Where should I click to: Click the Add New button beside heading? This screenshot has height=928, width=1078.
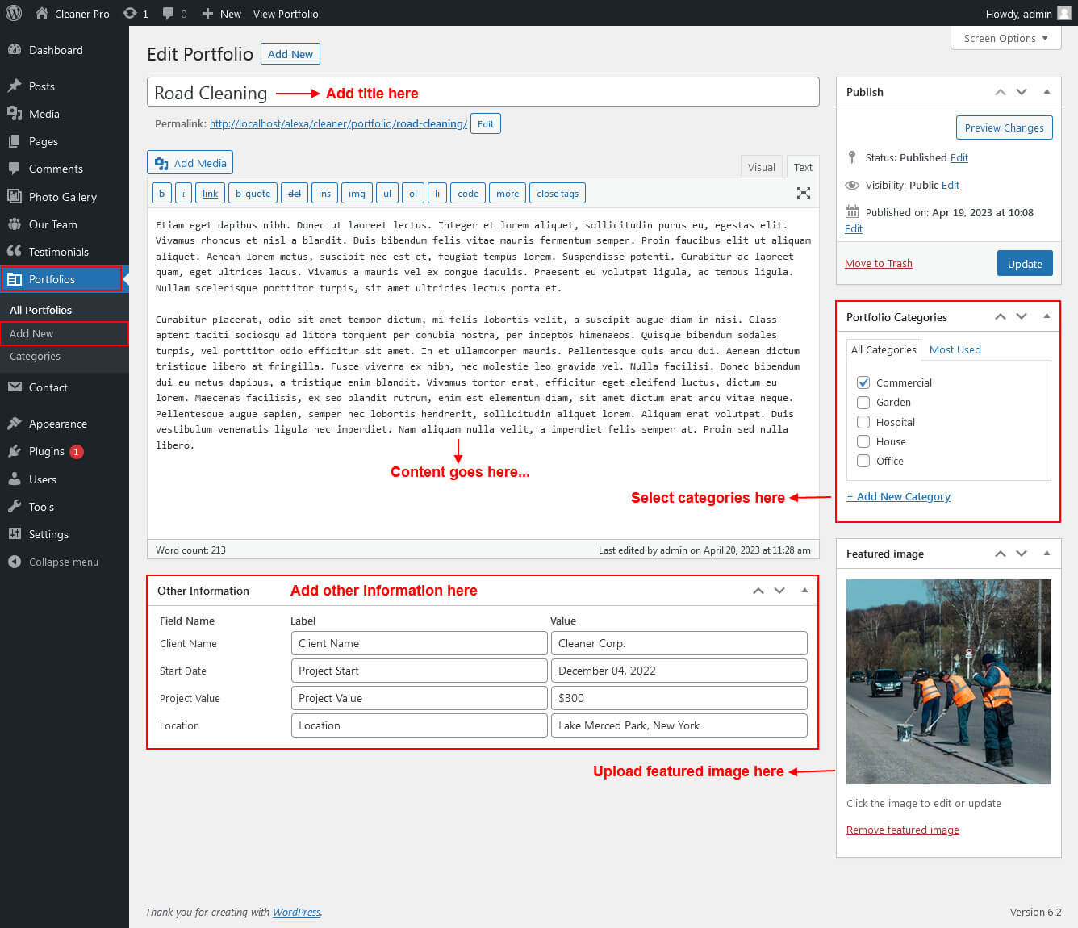click(290, 54)
